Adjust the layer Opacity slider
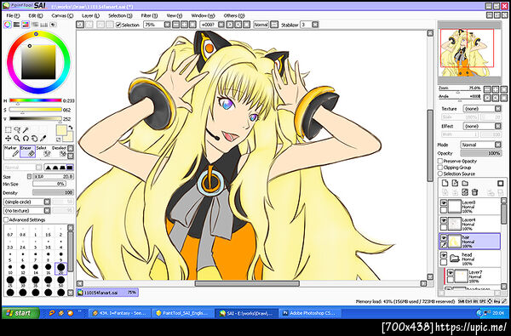 click(x=480, y=153)
